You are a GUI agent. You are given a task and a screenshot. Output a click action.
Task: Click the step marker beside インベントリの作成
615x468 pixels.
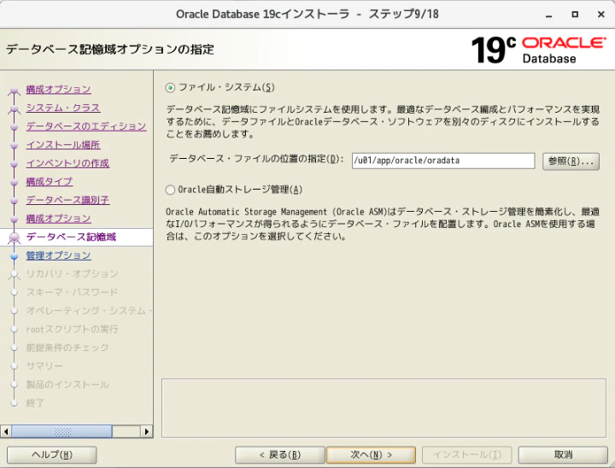click(x=15, y=164)
